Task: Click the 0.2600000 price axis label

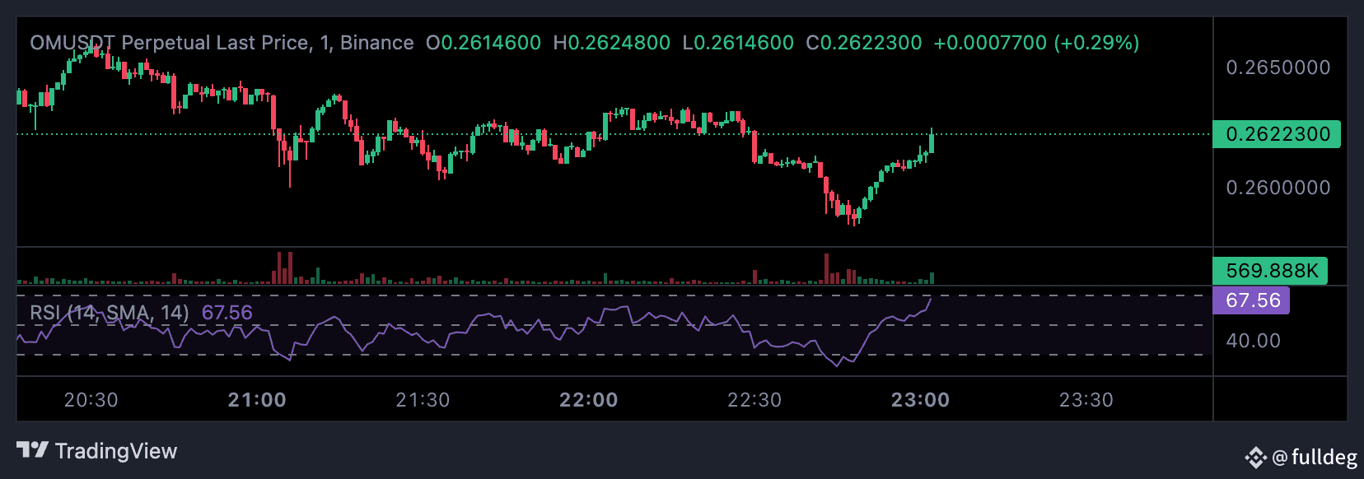Action: 1278,188
